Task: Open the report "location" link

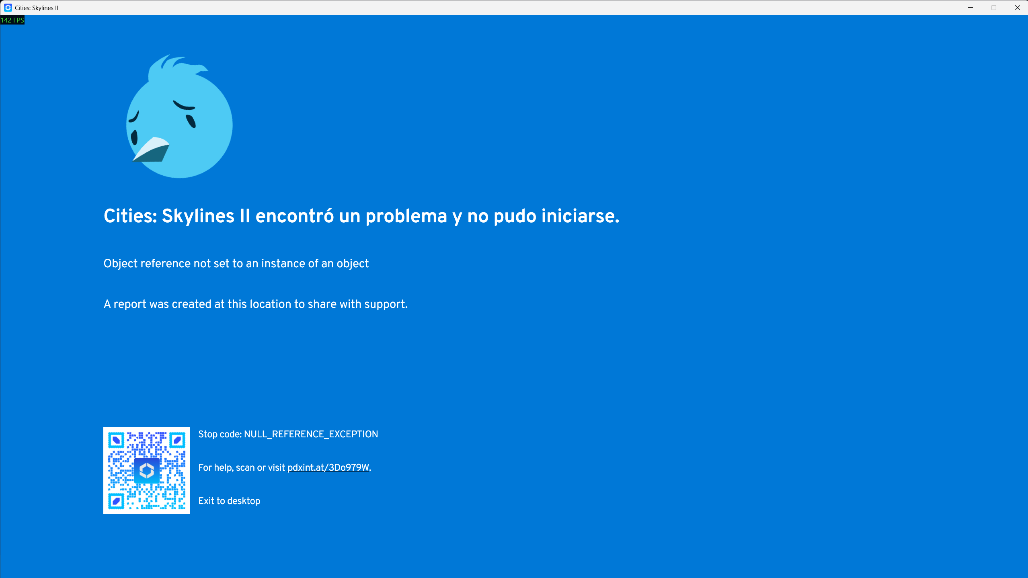Action: 270,304
